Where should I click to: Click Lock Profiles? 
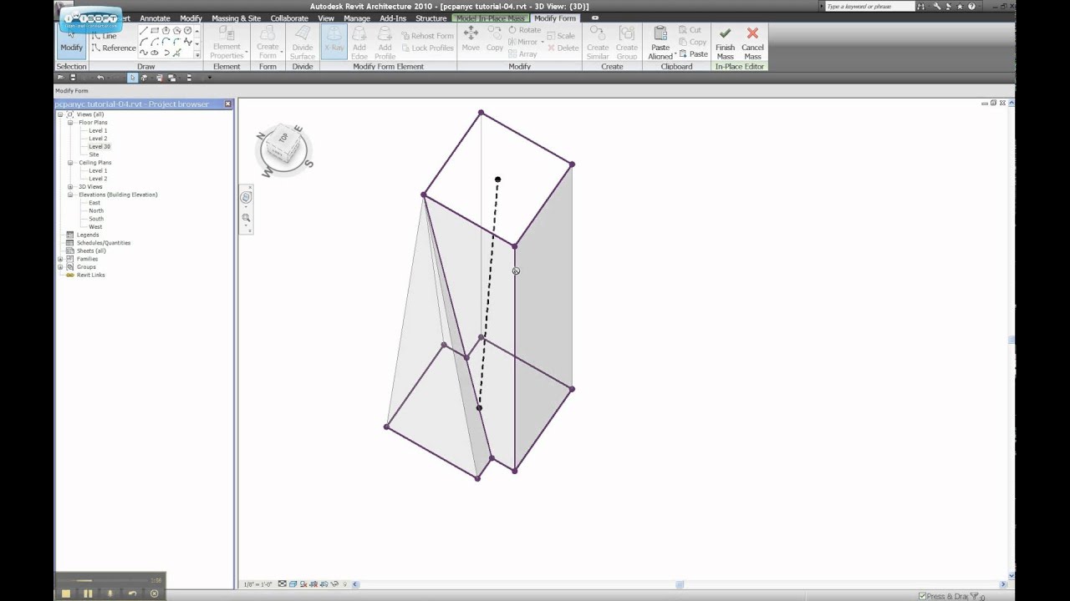[x=427, y=48]
